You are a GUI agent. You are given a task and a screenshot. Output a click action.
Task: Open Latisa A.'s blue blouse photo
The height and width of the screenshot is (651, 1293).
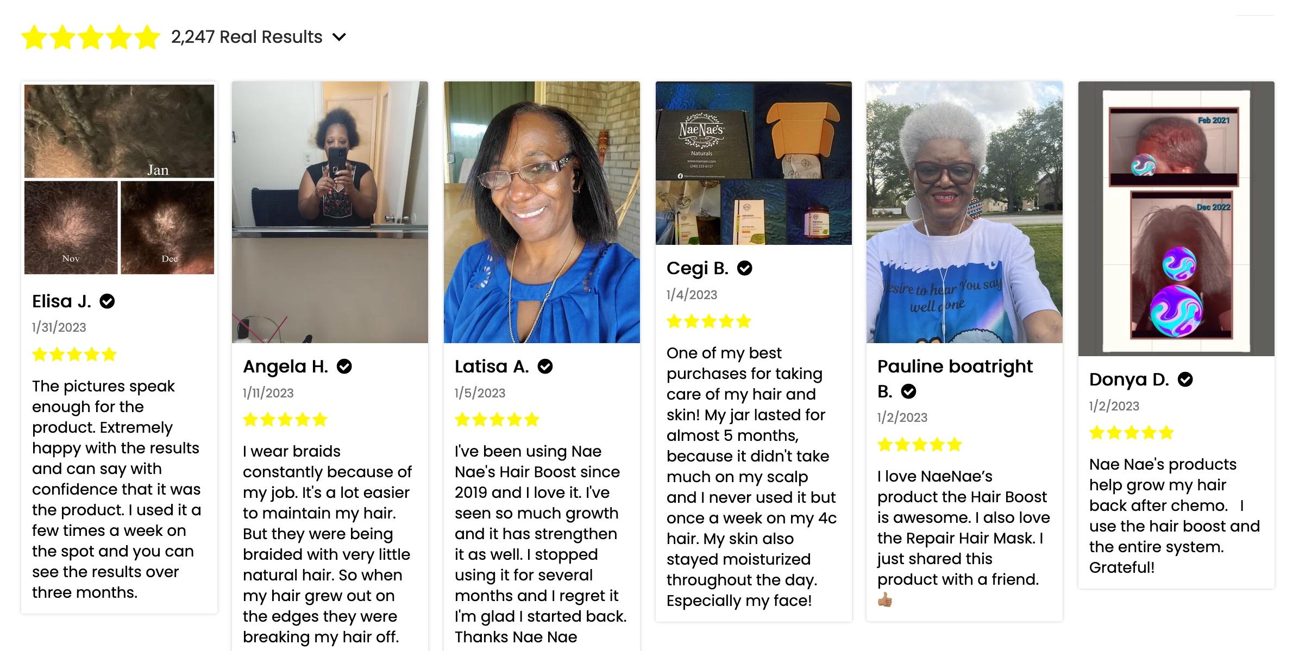tap(542, 212)
